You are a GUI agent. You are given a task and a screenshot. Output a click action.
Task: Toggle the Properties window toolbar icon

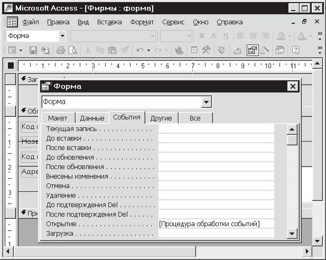tap(252, 50)
